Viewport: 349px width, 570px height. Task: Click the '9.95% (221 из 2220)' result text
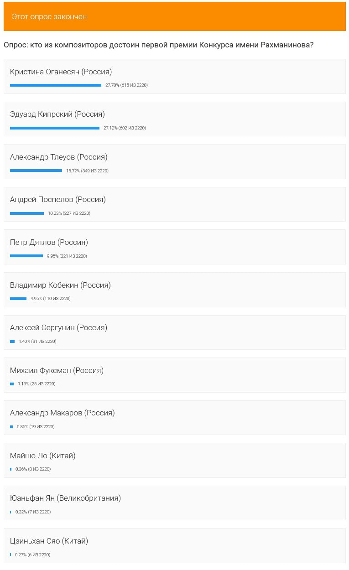point(67,256)
